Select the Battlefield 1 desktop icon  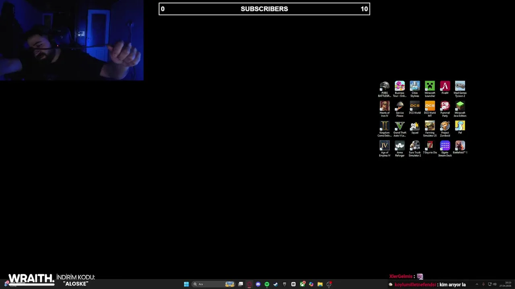[x=460, y=148]
